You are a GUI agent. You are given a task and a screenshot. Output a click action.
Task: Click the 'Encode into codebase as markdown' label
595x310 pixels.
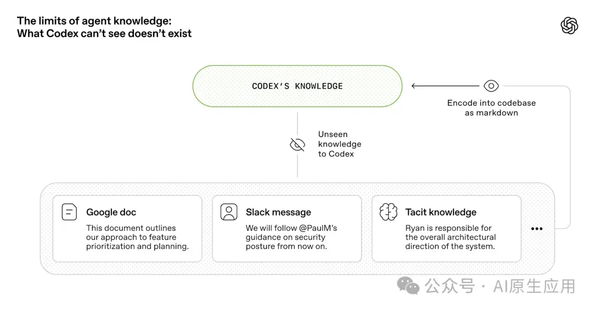(491, 108)
